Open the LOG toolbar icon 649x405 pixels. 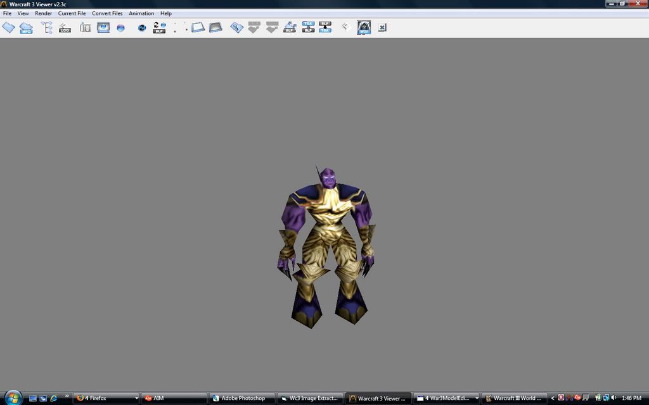point(65,28)
